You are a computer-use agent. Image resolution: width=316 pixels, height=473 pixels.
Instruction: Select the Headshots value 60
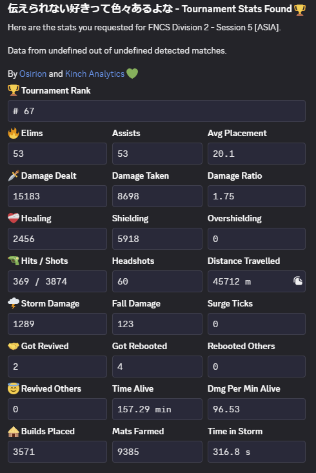[157, 281]
